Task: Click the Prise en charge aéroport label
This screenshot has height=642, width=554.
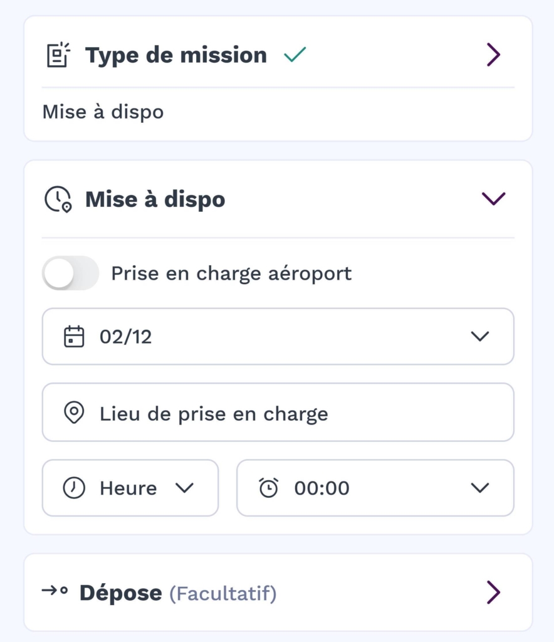Action: (x=231, y=273)
